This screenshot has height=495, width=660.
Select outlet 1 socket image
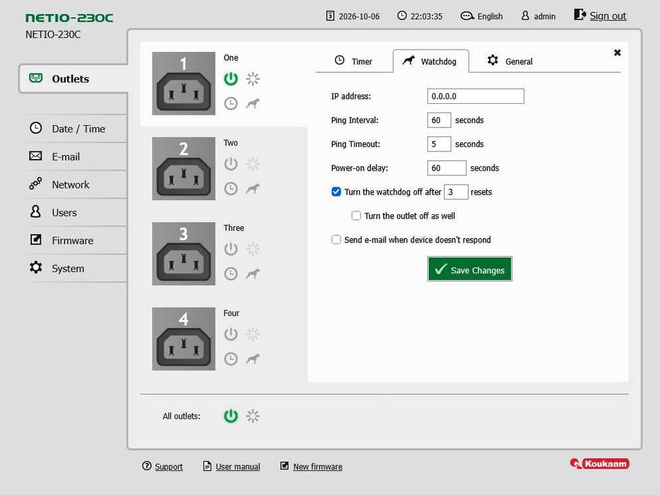[184, 83]
